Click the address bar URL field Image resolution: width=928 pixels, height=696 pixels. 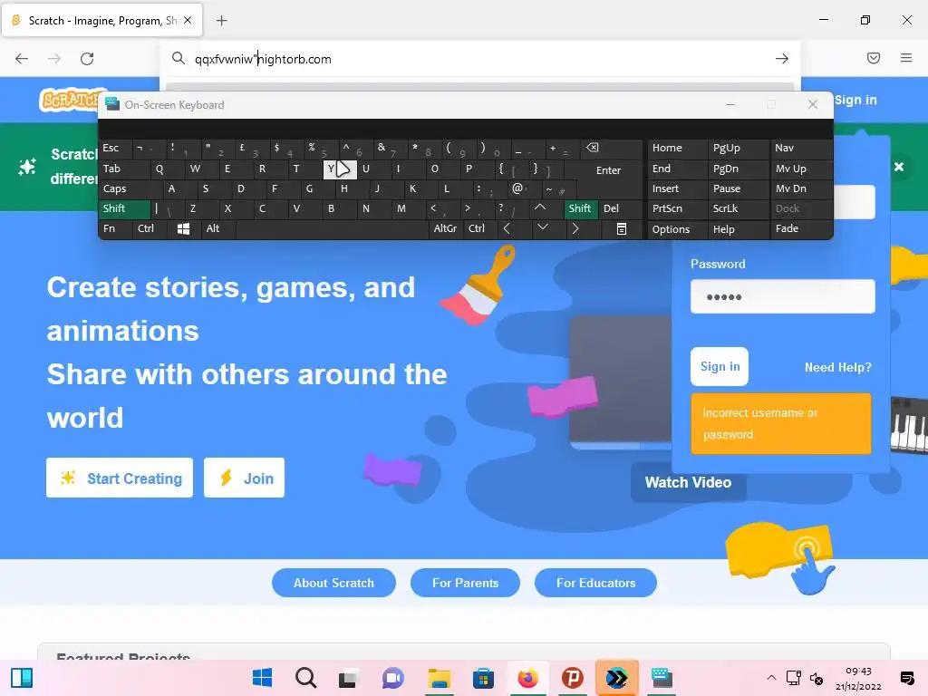click(x=479, y=59)
